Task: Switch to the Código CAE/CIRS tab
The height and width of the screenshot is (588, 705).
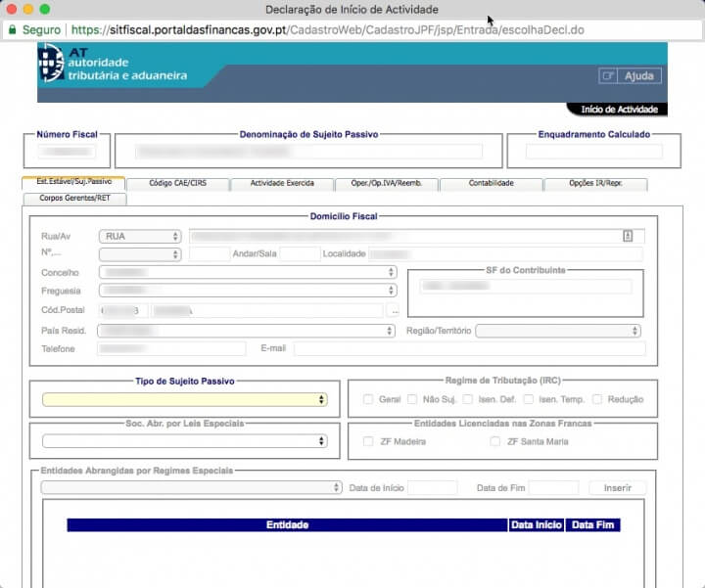Action: 176,183
